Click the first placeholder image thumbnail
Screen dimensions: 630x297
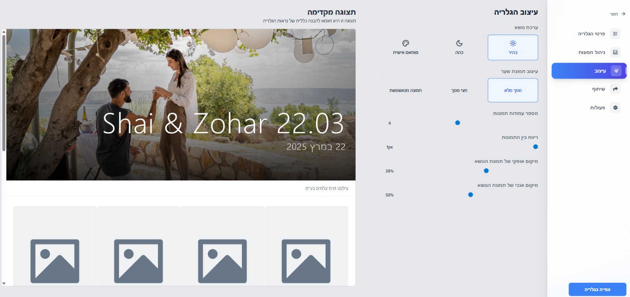point(306,261)
